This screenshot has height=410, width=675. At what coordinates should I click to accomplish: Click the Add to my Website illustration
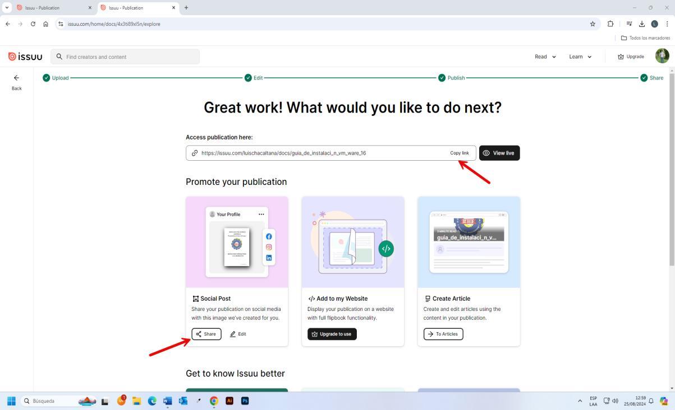(x=353, y=242)
